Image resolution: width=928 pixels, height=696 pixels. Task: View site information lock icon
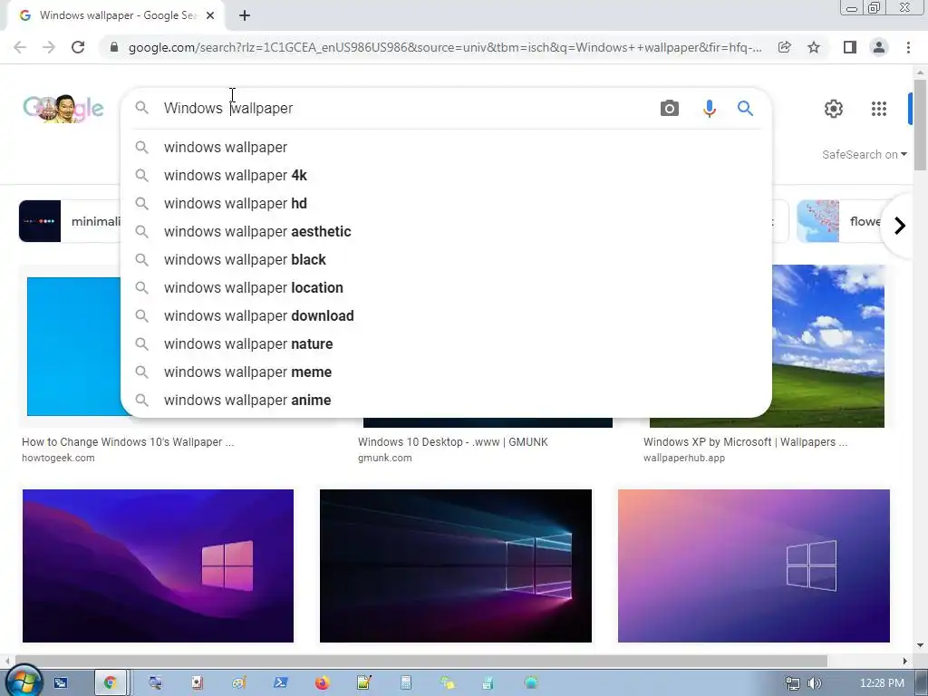pyautogui.click(x=114, y=47)
